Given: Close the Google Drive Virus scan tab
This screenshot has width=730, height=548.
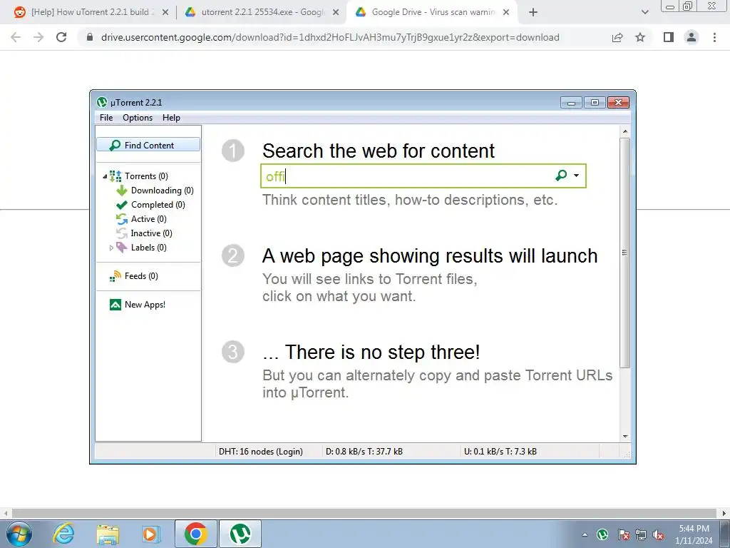Looking at the screenshot, I should pyautogui.click(x=506, y=12).
